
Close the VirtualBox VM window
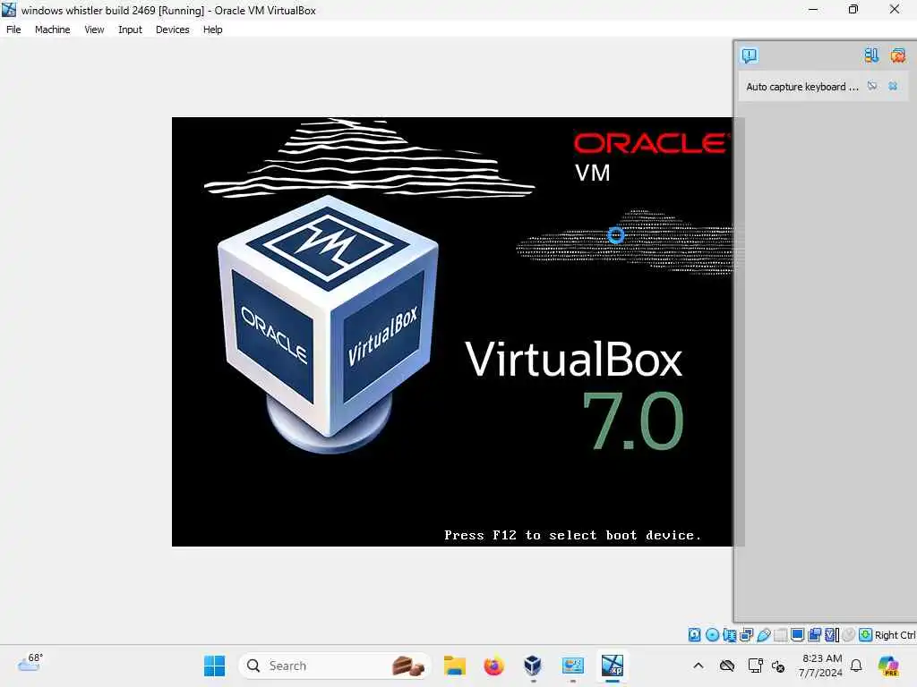pos(895,9)
